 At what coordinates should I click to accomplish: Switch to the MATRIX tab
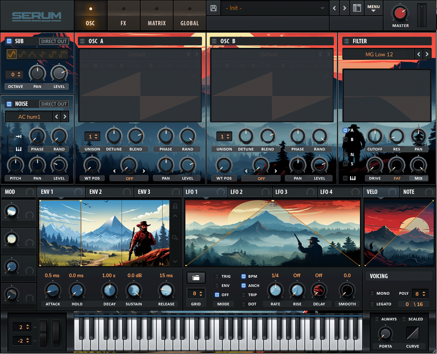pyautogui.click(x=157, y=15)
